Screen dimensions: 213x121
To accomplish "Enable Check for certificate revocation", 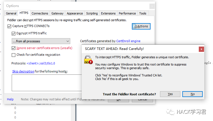I will point(13,55).
